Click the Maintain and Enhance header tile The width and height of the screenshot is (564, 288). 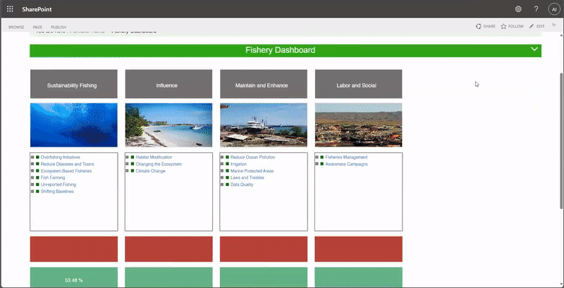click(x=264, y=84)
